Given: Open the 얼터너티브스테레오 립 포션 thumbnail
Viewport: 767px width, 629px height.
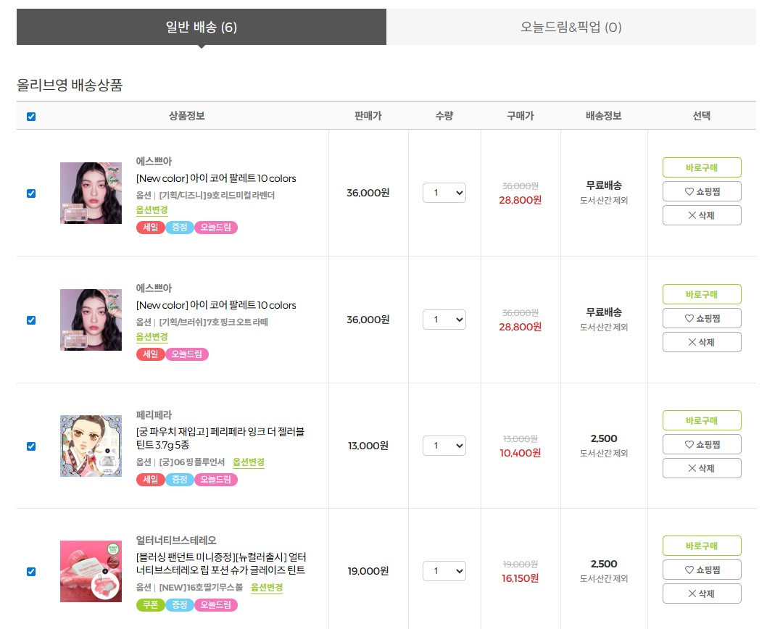Looking at the screenshot, I should pos(91,571).
